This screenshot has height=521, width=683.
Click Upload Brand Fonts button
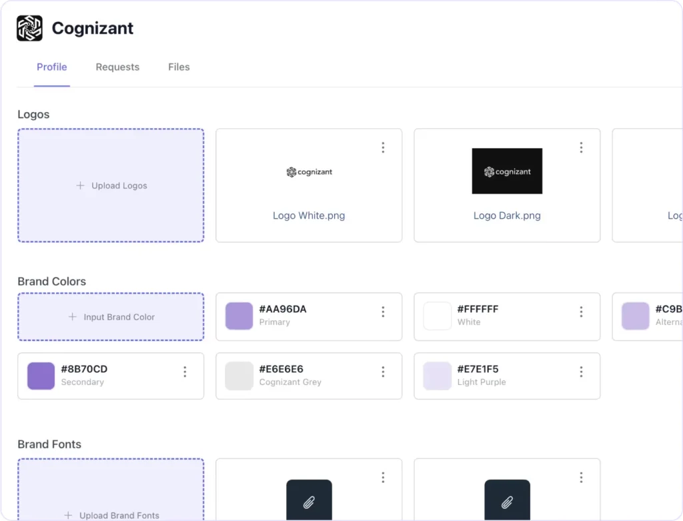click(111, 515)
